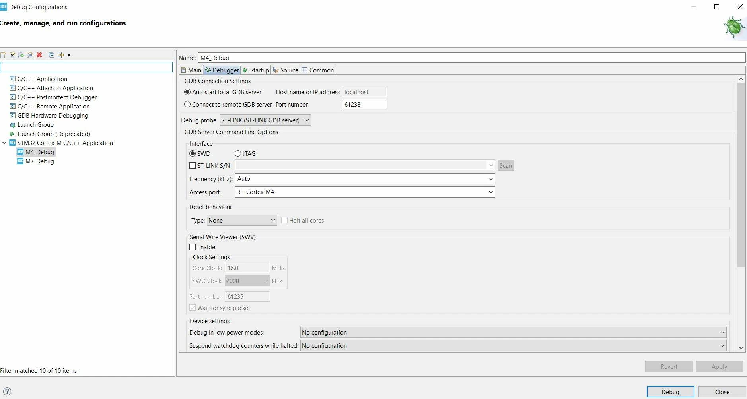Screen dimensions: 747x399
Task: Open the Reset behaviour Type dropdown
Action: coord(242,220)
